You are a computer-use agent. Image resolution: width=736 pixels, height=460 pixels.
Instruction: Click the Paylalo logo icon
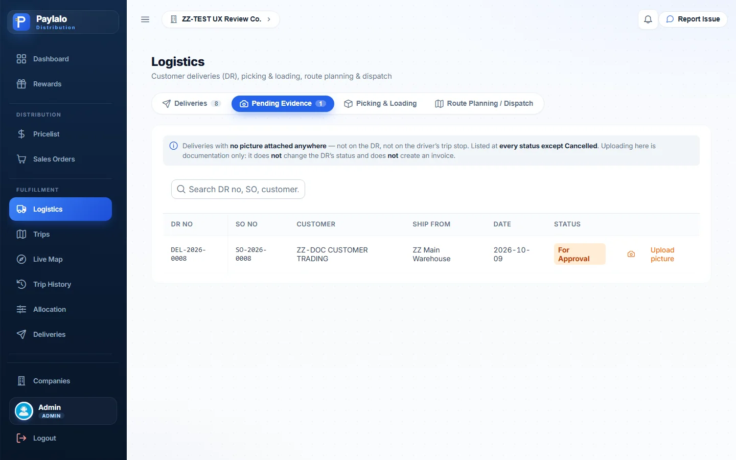21,22
